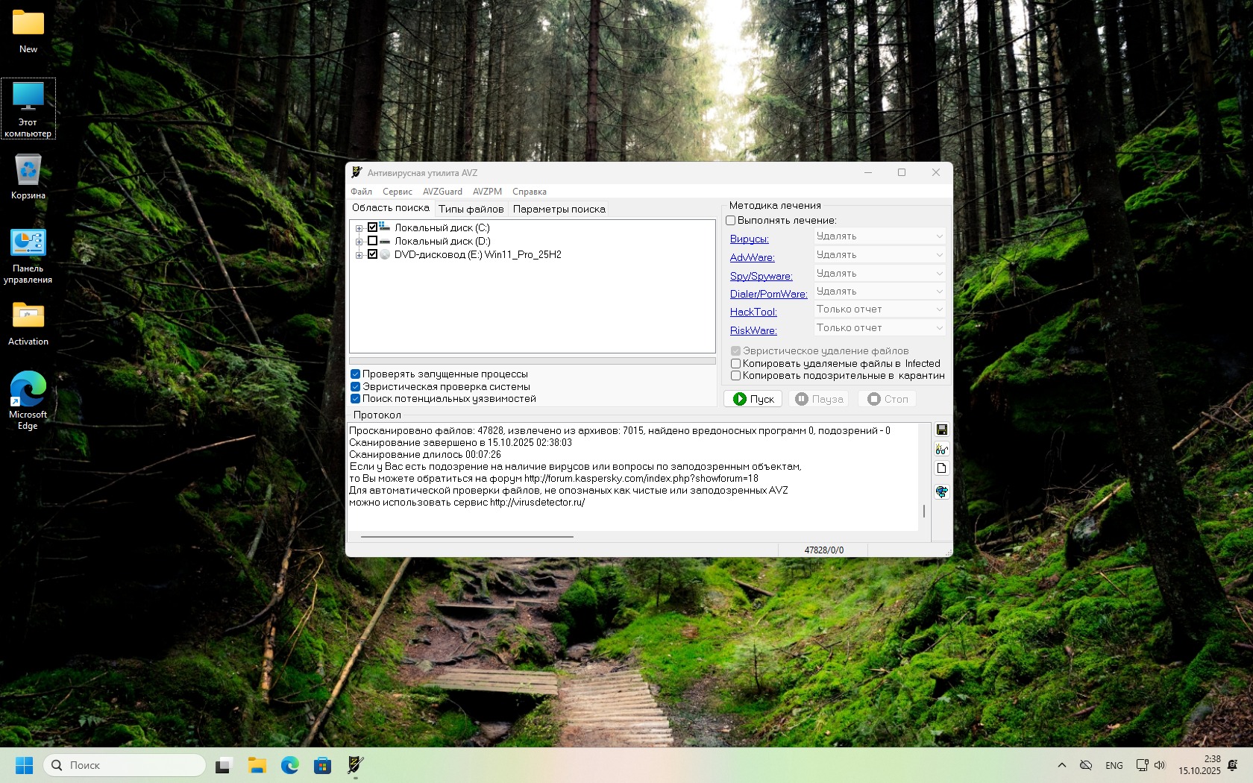Click the protocol horizontal scrollbar

pos(467,536)
